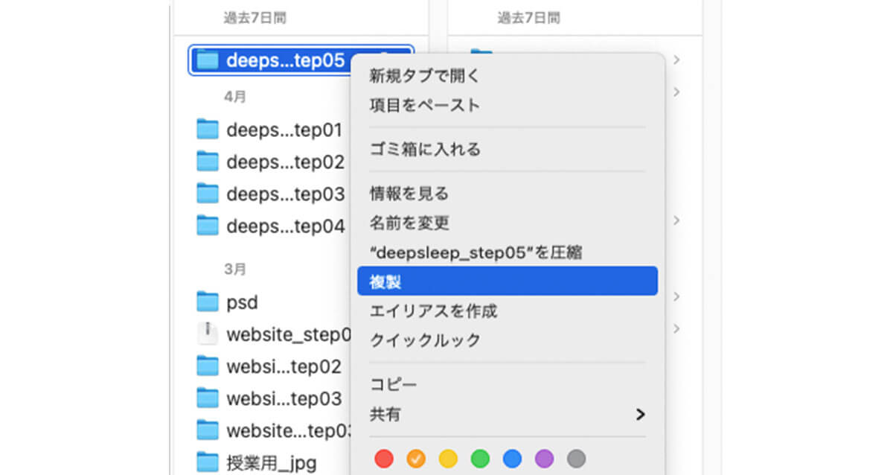Open 情報を見る for the folder
This screenshot has width=893, height=475.
409,194
